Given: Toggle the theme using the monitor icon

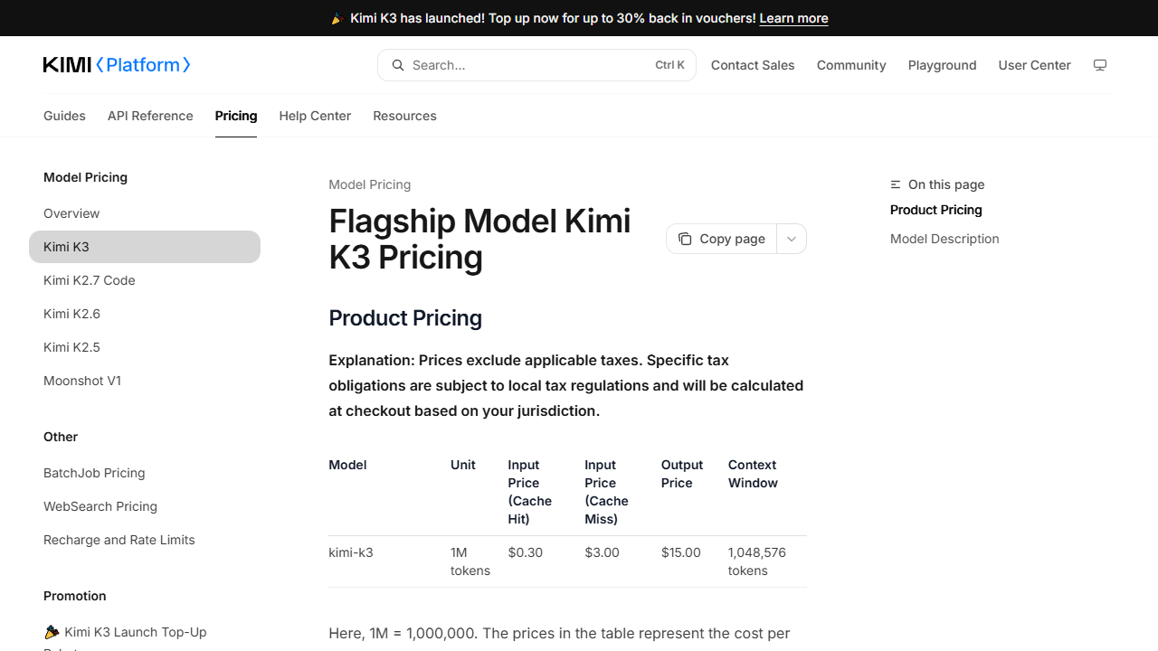Looking at the screenshot, I should point(1100,65).
